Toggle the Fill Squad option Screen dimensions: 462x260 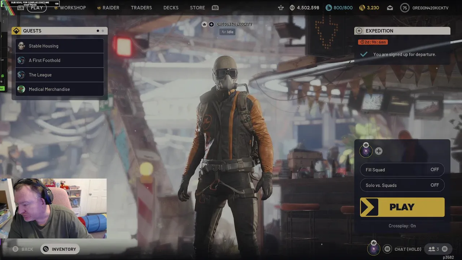[x=402, y=170]
